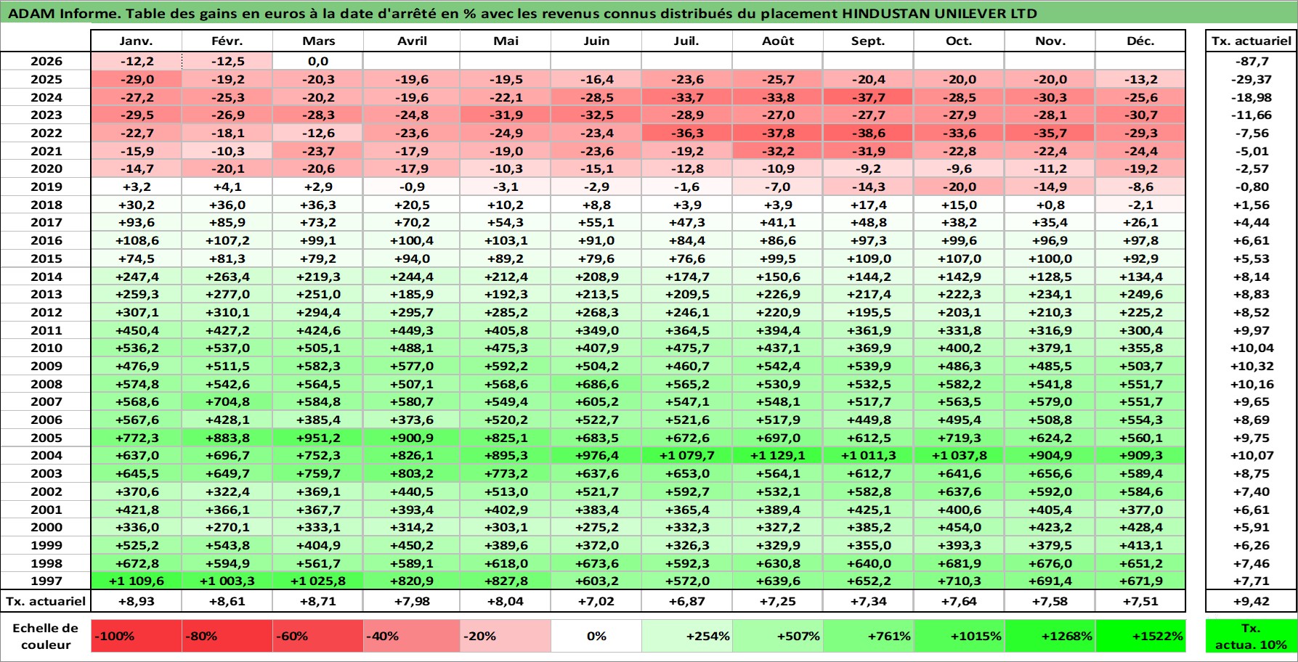The image size is (1298, 662).
Task: Select the '+536,2' cell in 2010 Janv.
Action: tap(137, 348)
